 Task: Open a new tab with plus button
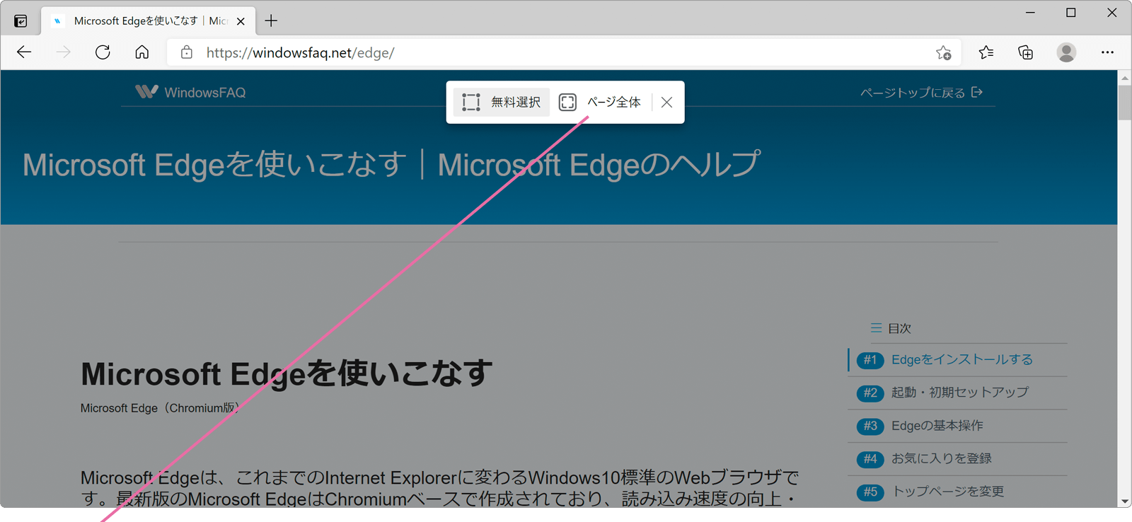[271, 21]
